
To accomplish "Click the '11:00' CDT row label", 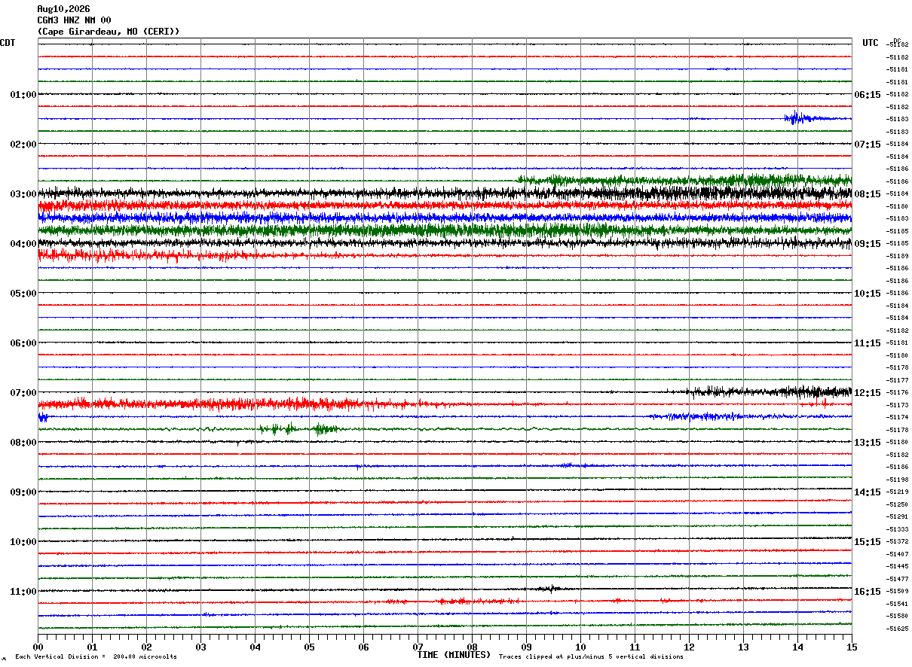I will [x=23, y=592].
